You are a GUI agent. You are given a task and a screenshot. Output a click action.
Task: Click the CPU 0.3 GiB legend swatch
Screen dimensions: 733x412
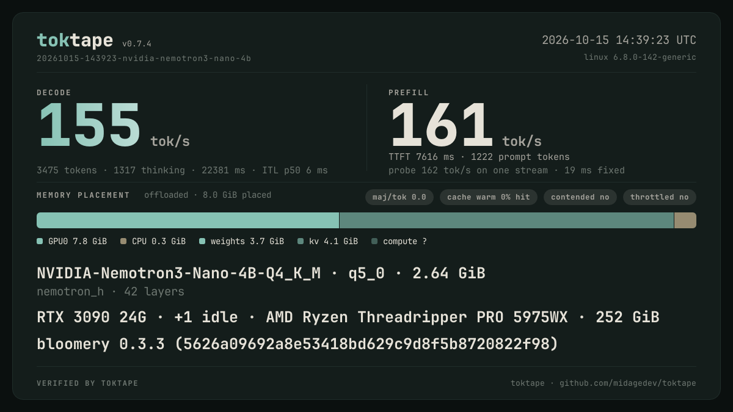123,242
